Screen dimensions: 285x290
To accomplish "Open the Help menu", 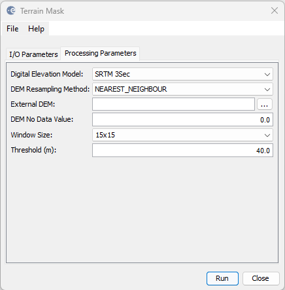I will (x=36, y=29).
